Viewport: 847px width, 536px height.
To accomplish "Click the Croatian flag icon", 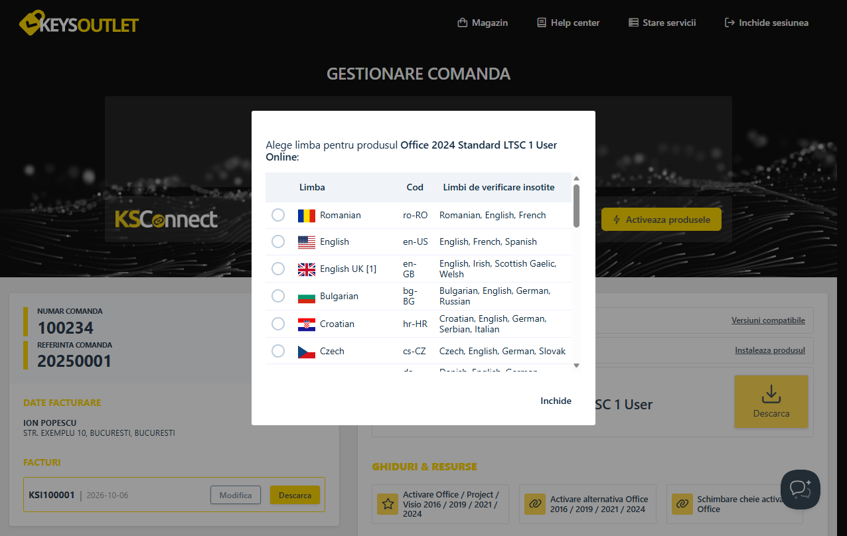I will pos(307,324).
